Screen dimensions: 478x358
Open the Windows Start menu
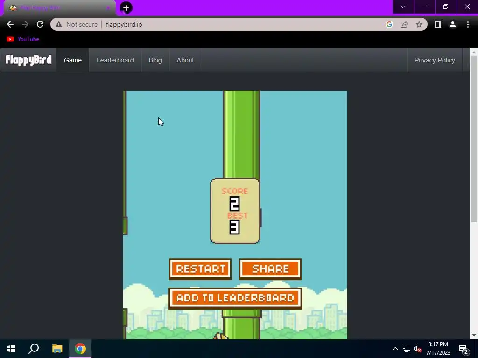pos(11,349)
